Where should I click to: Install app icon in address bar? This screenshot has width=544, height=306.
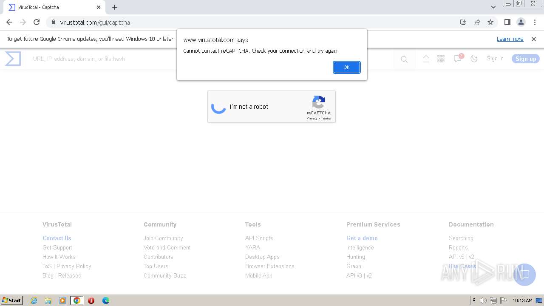pos(463,22)
